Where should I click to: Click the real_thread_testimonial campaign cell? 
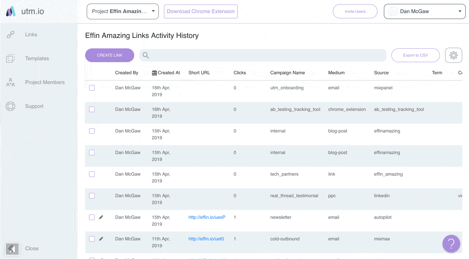point(294,196)
